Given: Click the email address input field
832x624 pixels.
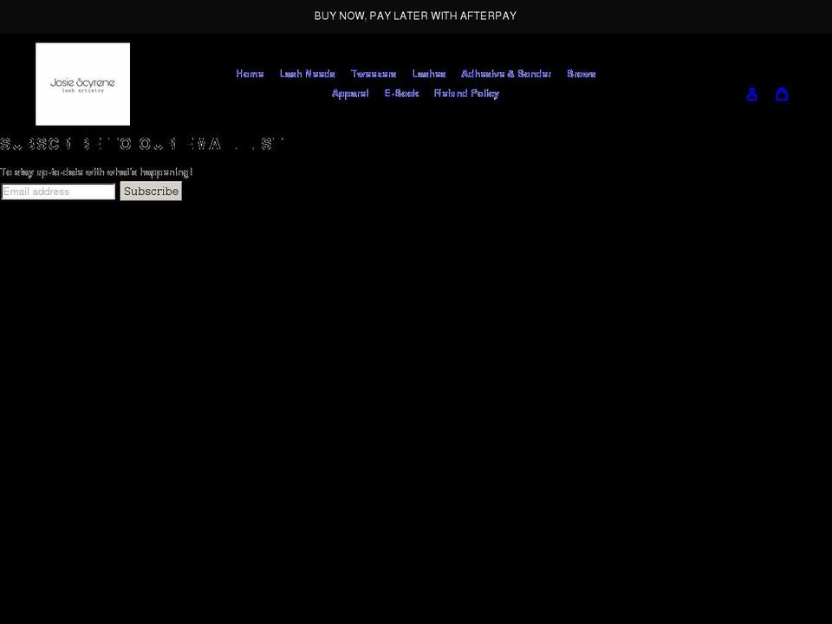Looking at the screenshot, I should [56, 191].
